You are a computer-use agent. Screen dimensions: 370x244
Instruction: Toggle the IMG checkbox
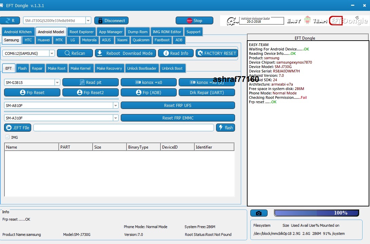[7, 137]
